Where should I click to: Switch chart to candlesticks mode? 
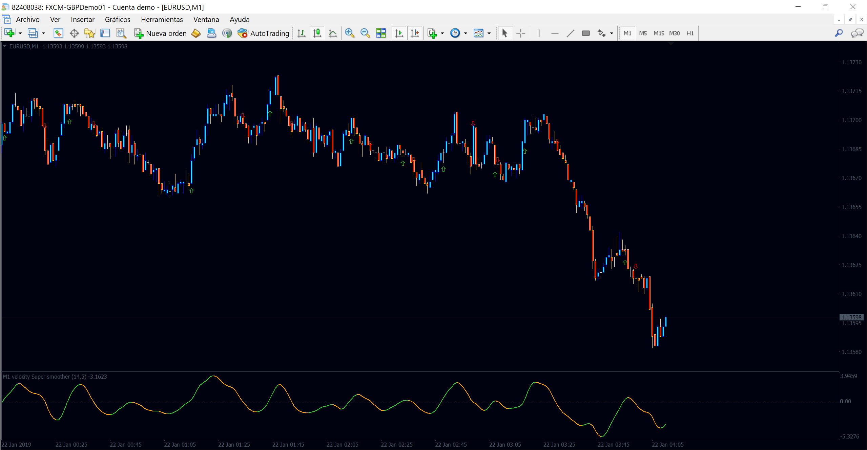pyautogui.click(x=317, y=33)
